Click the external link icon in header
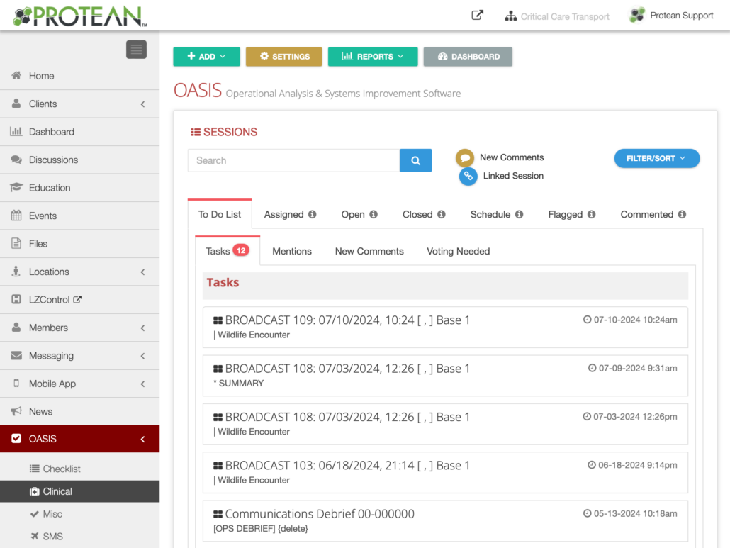Image resolution: width=730 pixels, height=548 pixels. pos(478,16)
